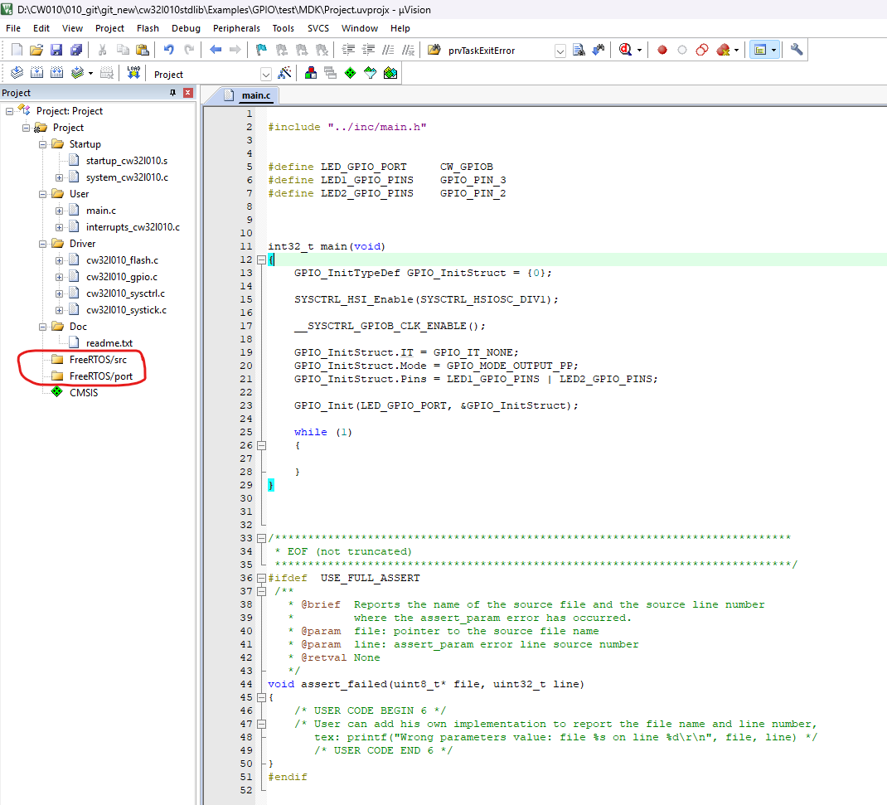Viewport: 887px width, 805px height.
Task: Kill all breakpoints icon
Action: click(723, 50)
